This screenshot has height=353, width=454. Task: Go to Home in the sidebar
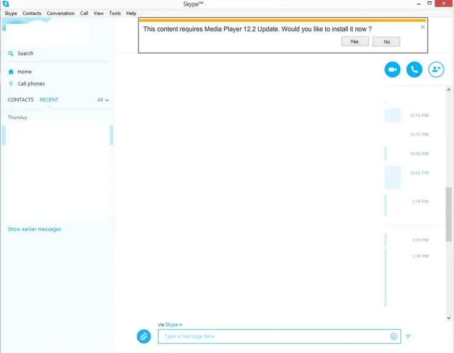pos(24,72)
